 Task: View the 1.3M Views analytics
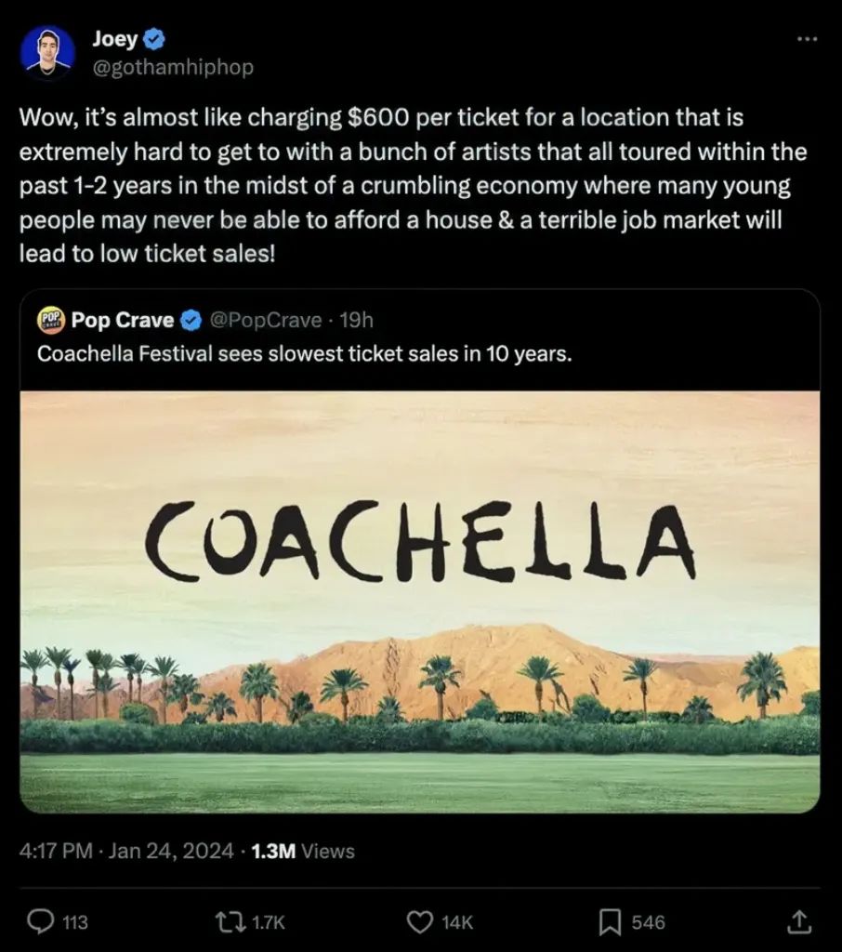303,851
